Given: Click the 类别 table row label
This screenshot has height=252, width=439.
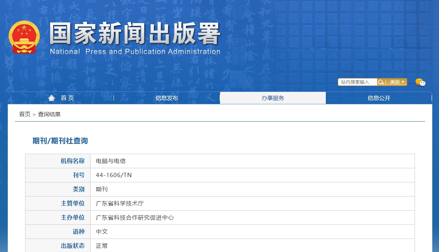Looking at the screenshot, I should (79, 189).
